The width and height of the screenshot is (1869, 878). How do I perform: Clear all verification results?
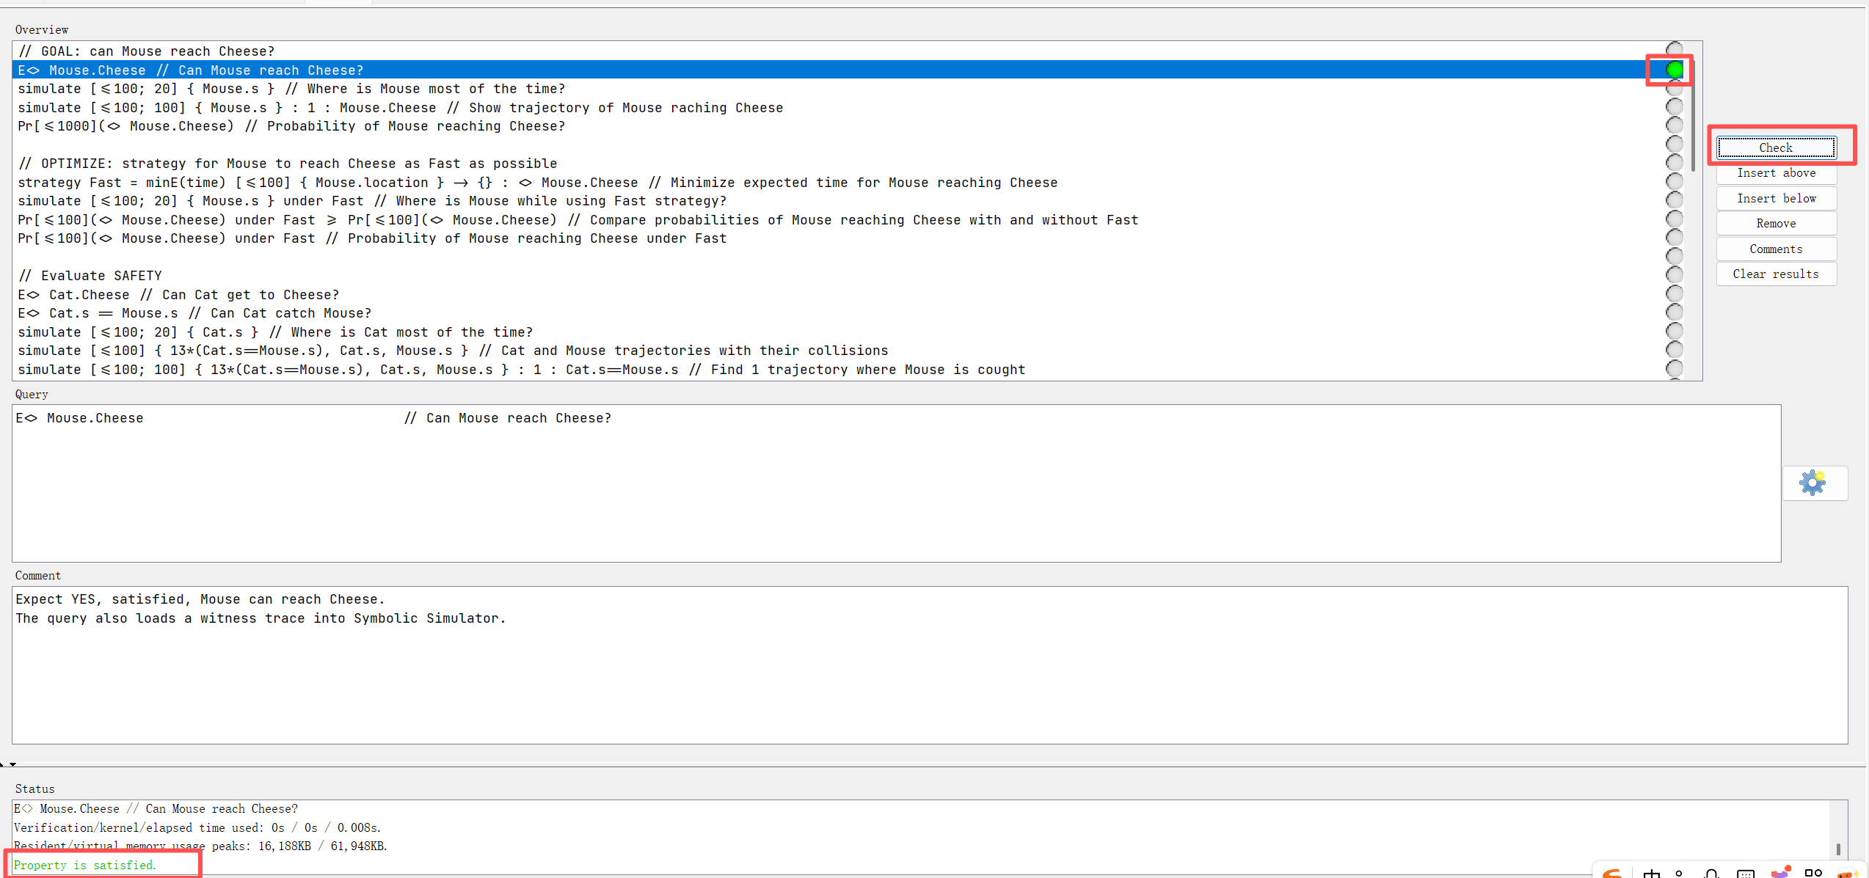1776,274
